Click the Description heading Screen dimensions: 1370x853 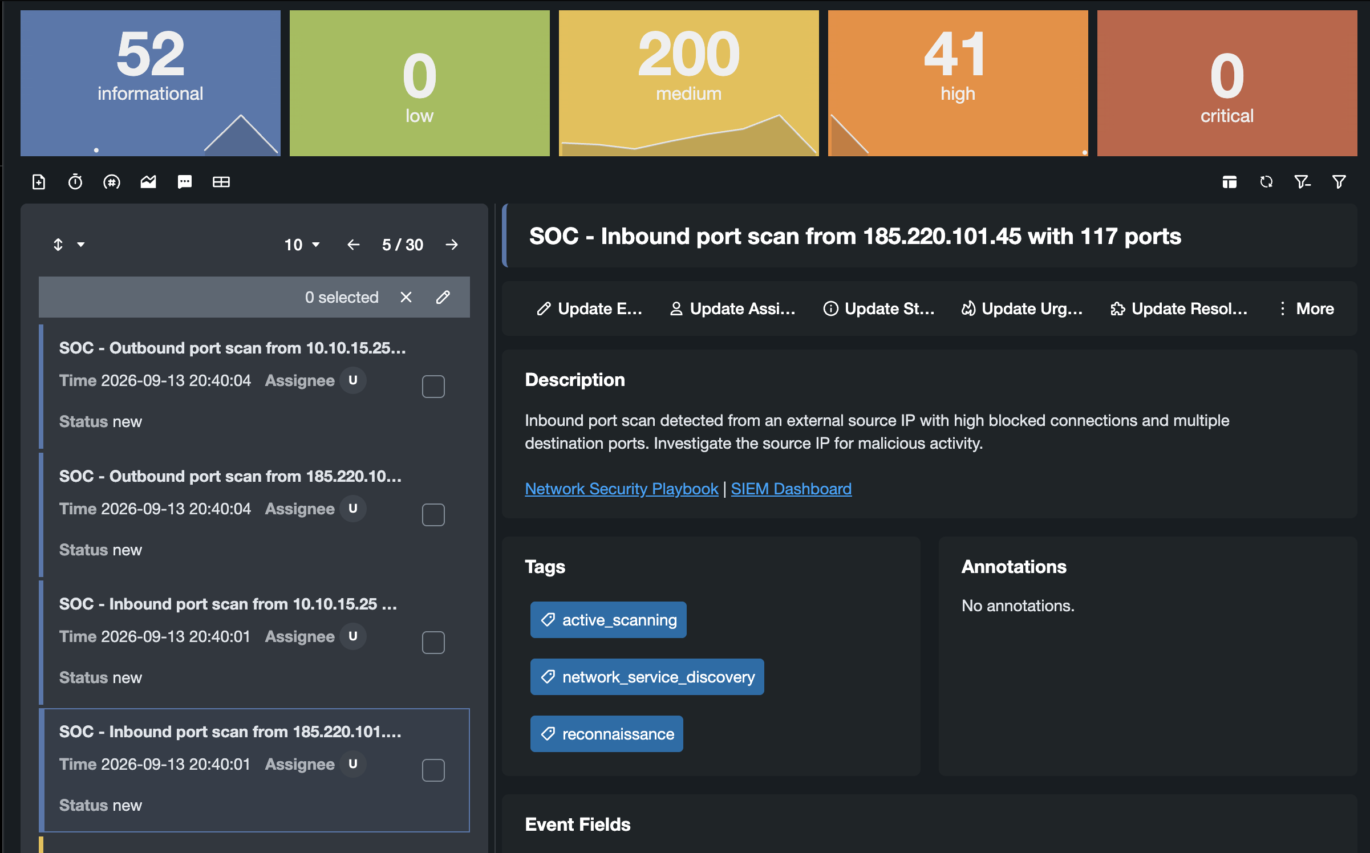click(x=575, y=380)
